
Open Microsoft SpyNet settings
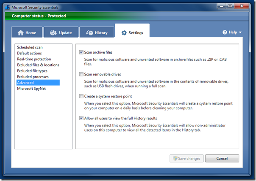tap(31, 89)
